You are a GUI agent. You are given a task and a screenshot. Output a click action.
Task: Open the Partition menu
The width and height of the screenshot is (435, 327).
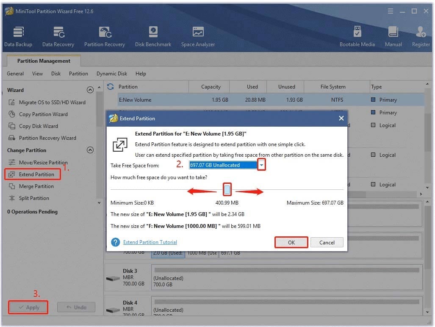click(x=78, y=74)
